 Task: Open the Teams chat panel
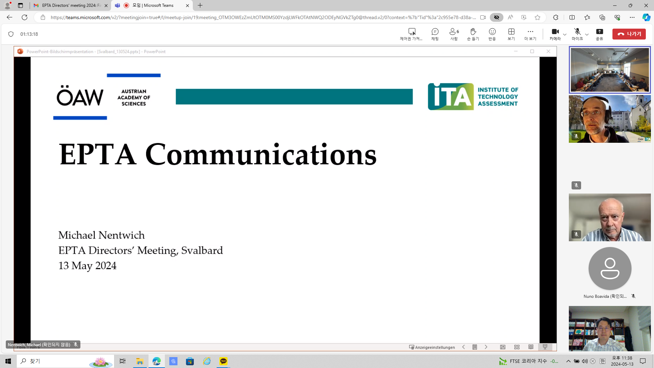tap(435, 34)
